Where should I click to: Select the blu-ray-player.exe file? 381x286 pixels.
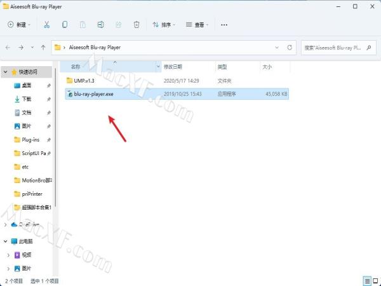click(x=177, y=94)
